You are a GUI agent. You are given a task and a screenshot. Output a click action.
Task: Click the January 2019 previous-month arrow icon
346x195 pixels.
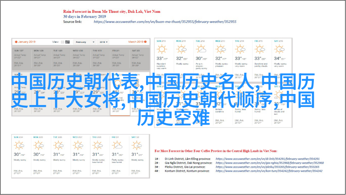(16, 41)
